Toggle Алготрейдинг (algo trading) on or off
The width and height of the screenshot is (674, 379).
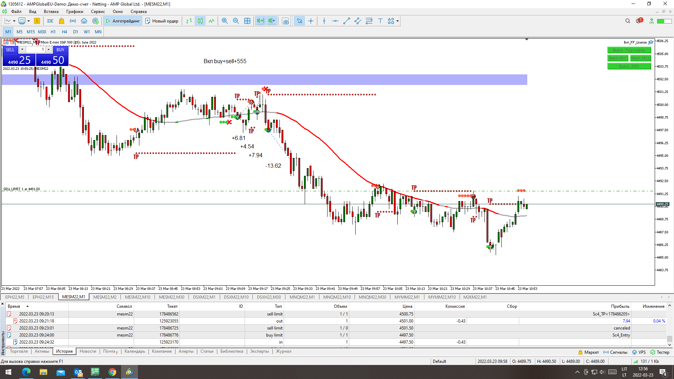point(123,21)
